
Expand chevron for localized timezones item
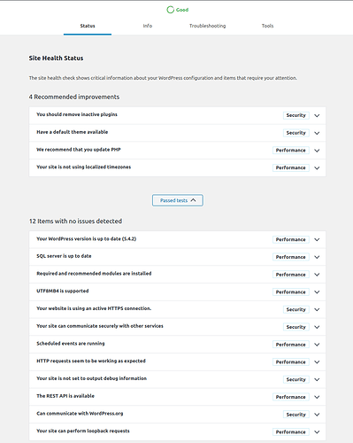(x=317, y=167)
